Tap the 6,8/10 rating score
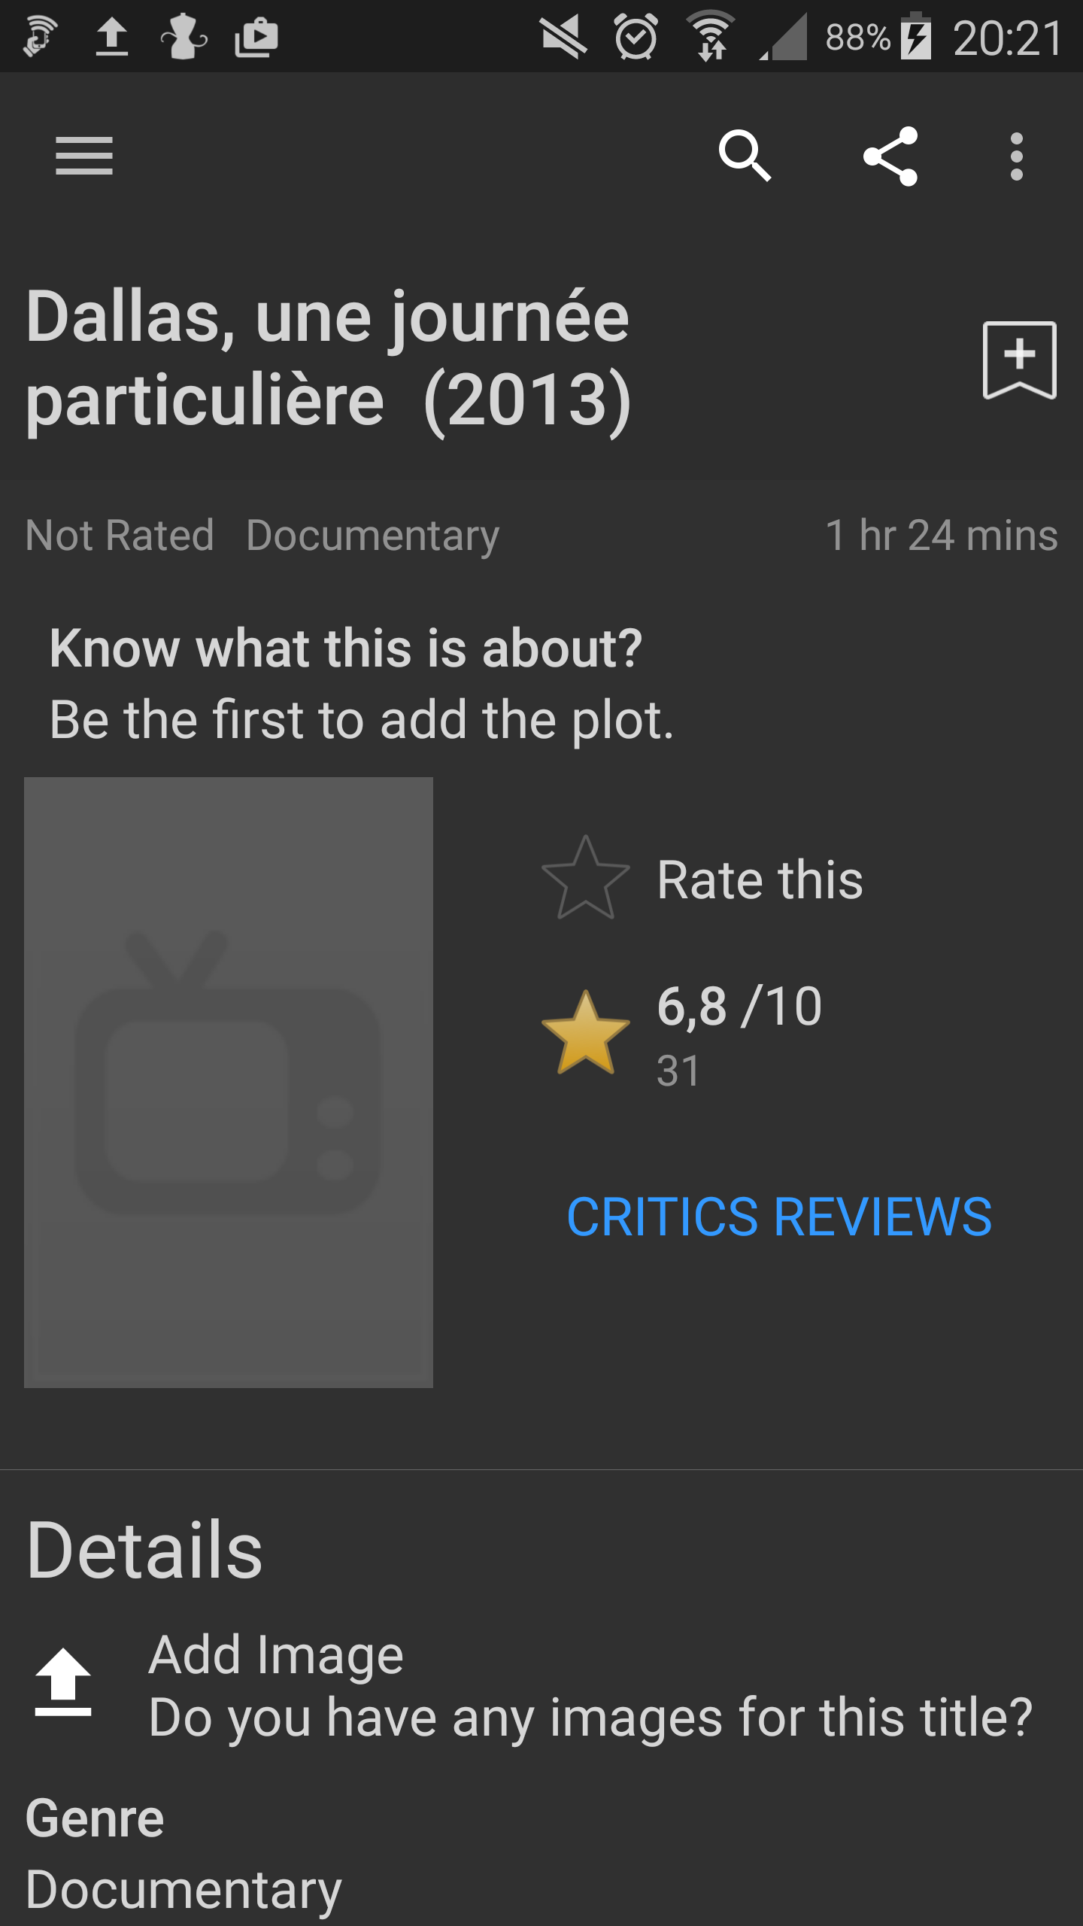 tap(739, 1006)
